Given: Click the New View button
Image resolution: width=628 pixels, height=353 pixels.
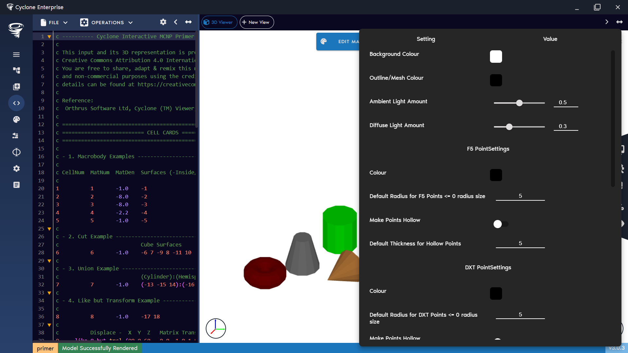Looking at the screenshot, I should tap(256, 22).
